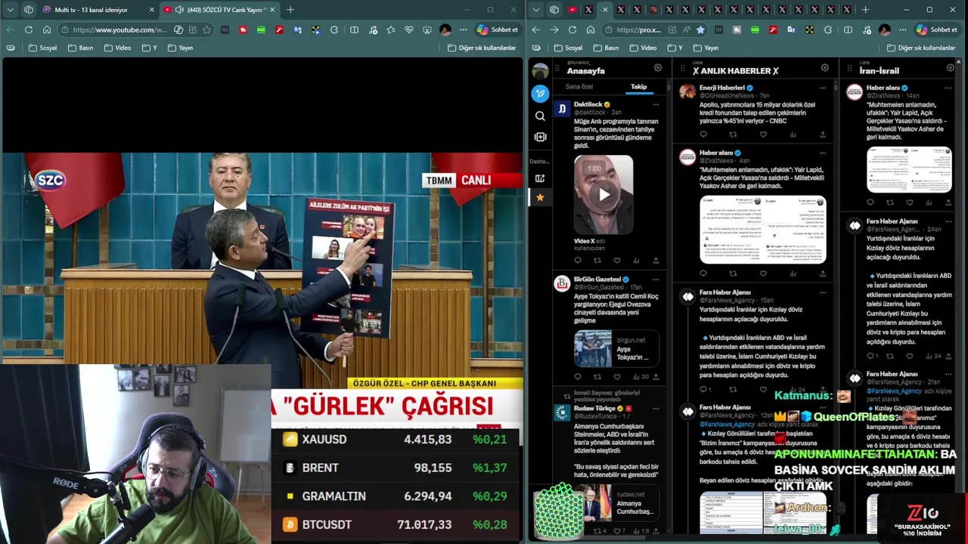968x544 pixels.
Task: Open Fars Haber Ajansı profile in ANLIK HABERLER
Action: tap(724, 292)
